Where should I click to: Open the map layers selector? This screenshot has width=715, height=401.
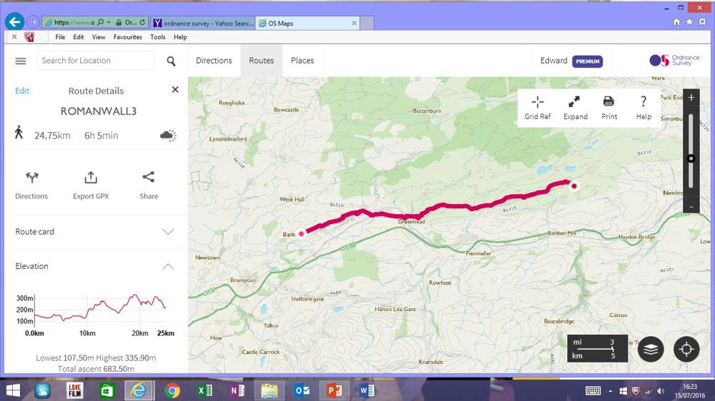click(x=650, y=349)
